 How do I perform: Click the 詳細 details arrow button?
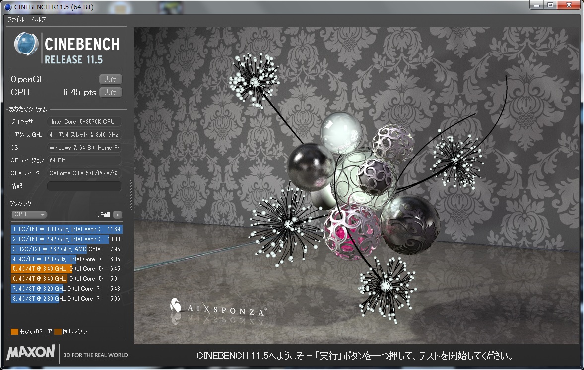click(x=117, y=215)
